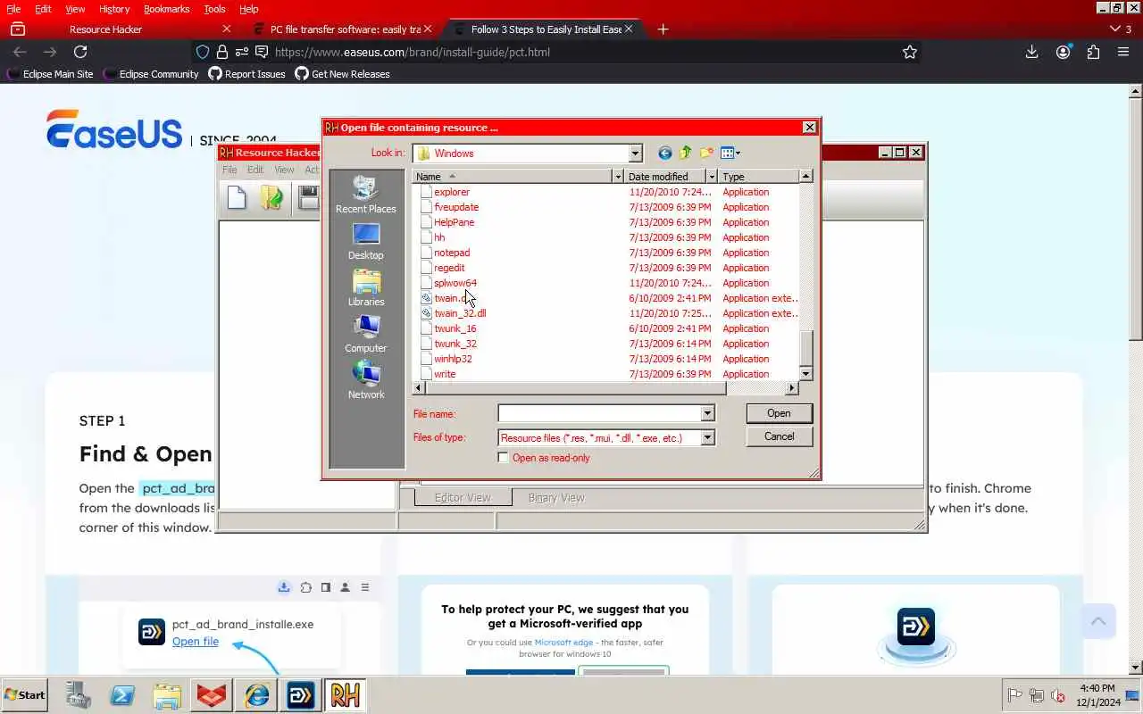Click the list all tabs chevron in Firefox
This screenshot has height=714, width=1143.
tap(1114, 29)
